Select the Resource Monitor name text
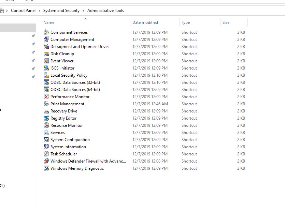The height and width of the screenshot is (213, 285). [67, 125]
